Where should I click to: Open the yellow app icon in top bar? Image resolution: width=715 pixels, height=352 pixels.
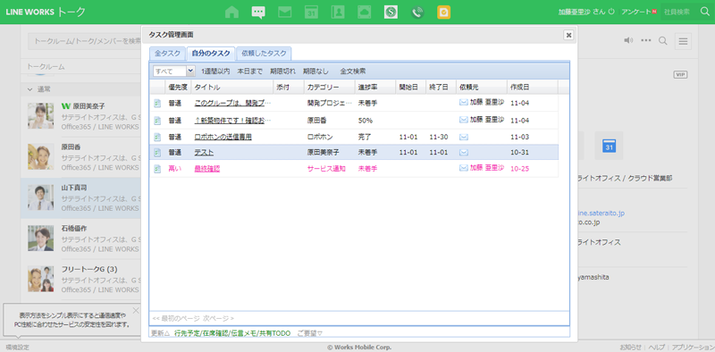[x=443, y=13]
